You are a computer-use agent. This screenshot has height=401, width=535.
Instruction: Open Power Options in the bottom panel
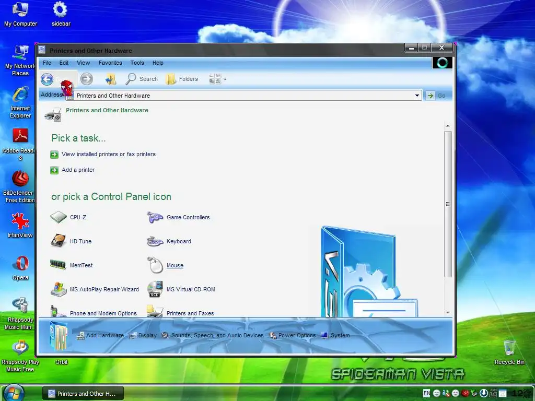(x=293, y=336)
